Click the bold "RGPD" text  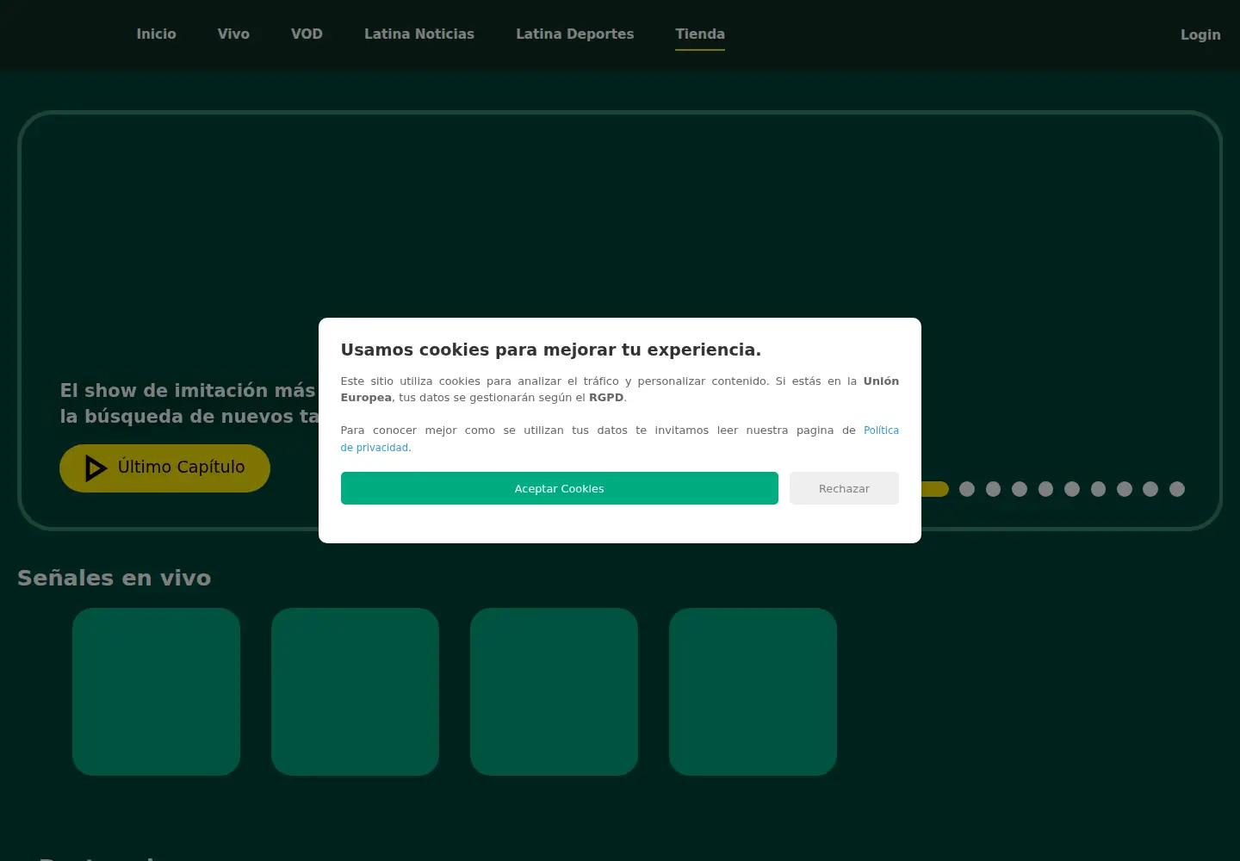coord(606,398)
